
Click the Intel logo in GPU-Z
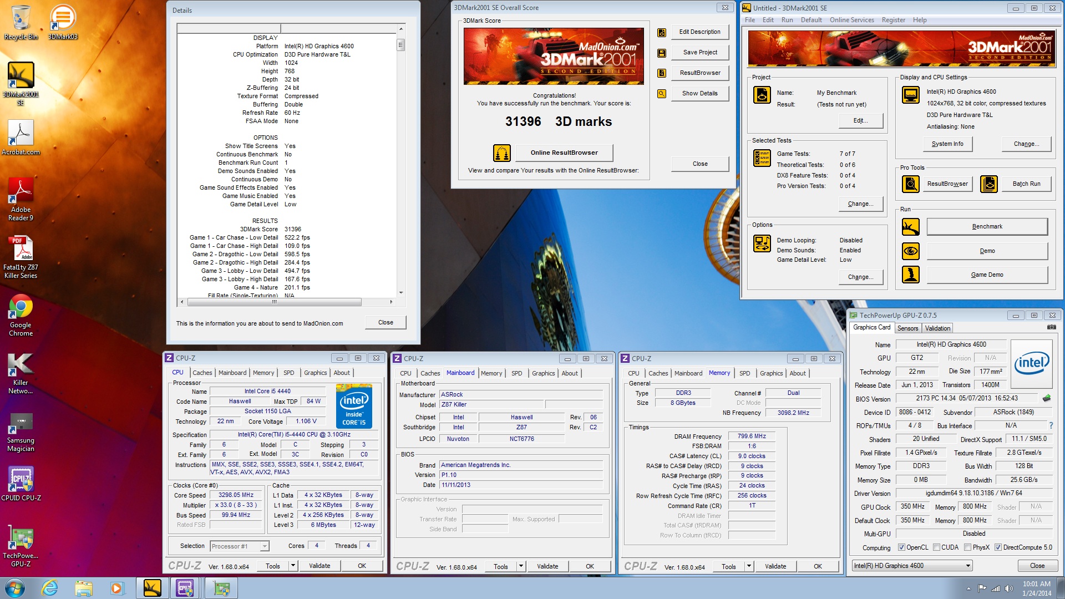(x=1032, y=364)
